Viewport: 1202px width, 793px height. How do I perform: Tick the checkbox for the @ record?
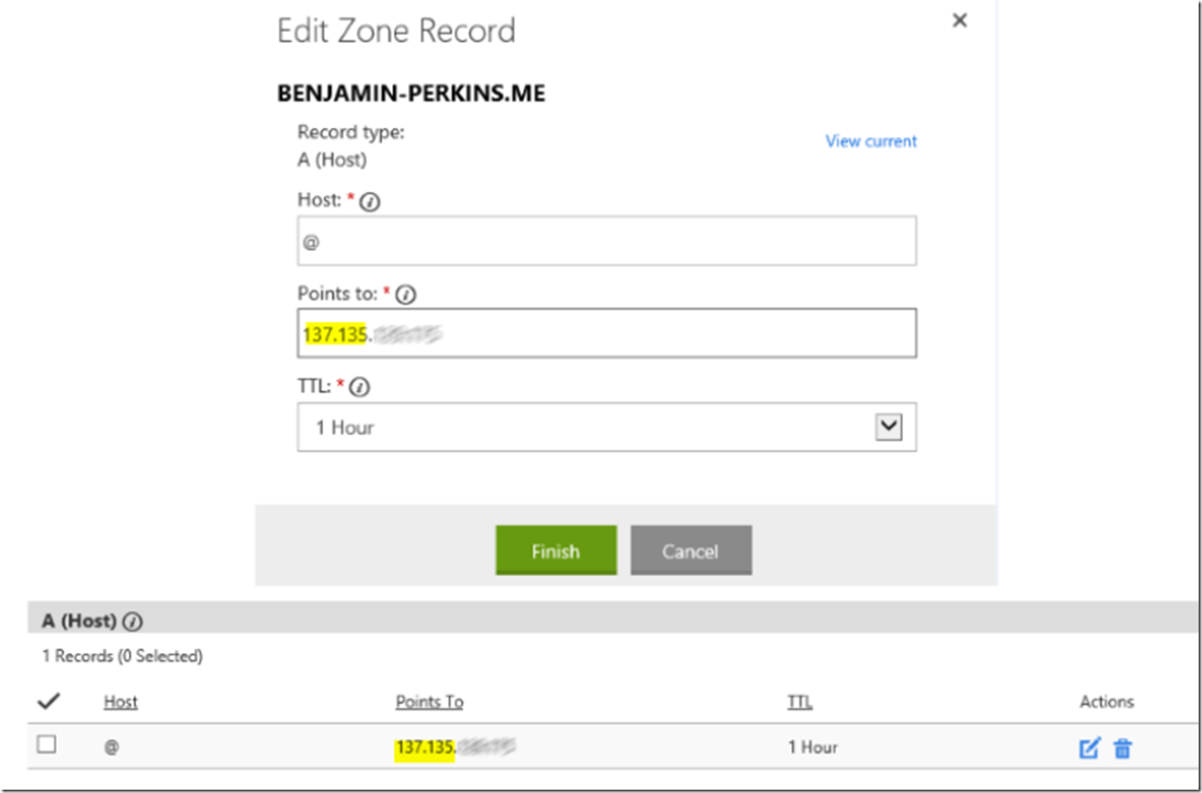pyautogui.click(x=47, y=744)
